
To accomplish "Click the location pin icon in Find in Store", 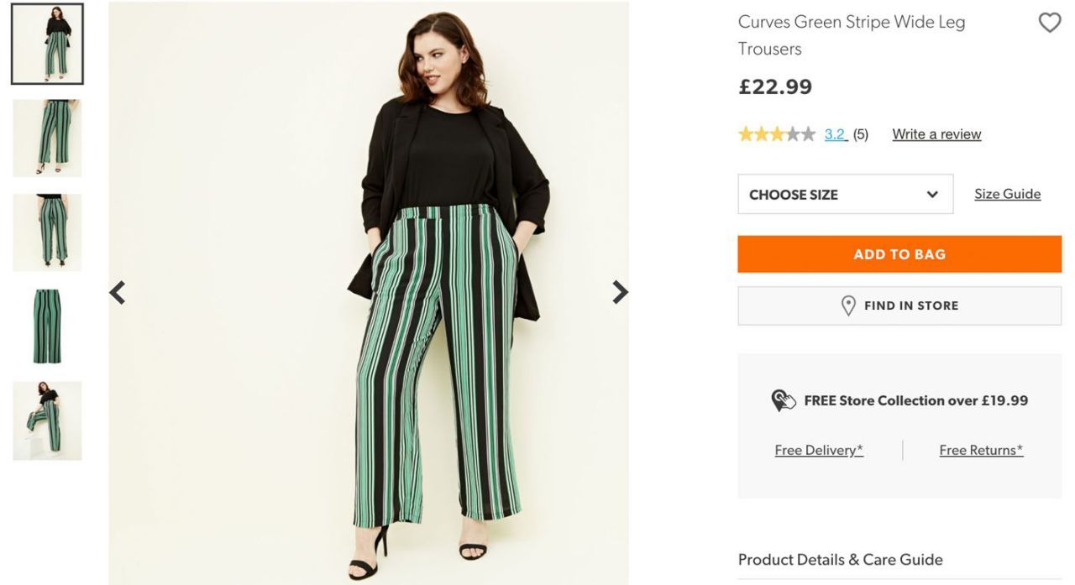I will click(848, 306).
